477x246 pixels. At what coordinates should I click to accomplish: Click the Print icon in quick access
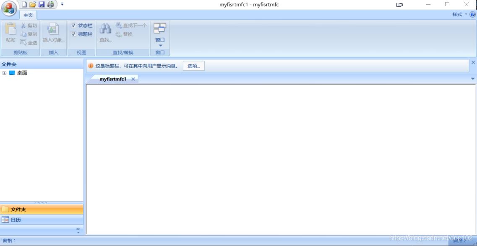point(50,4)
